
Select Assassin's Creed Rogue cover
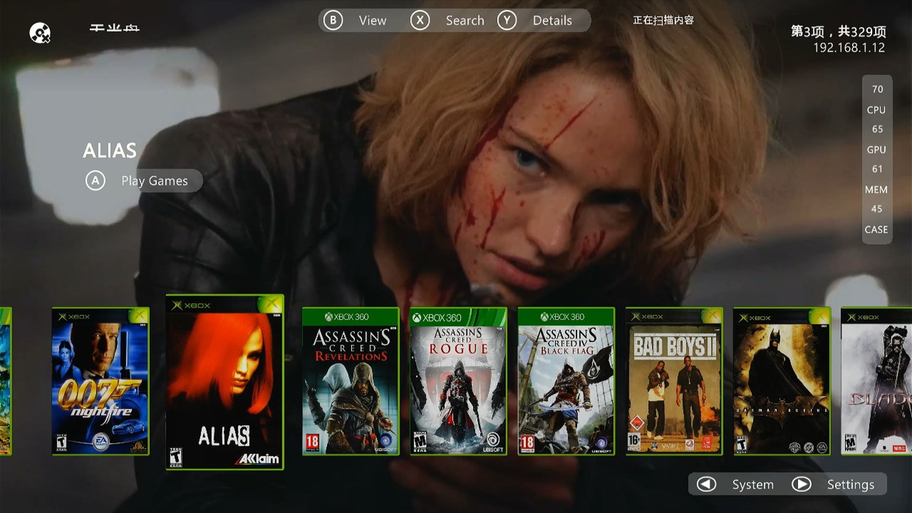point(458,381)
